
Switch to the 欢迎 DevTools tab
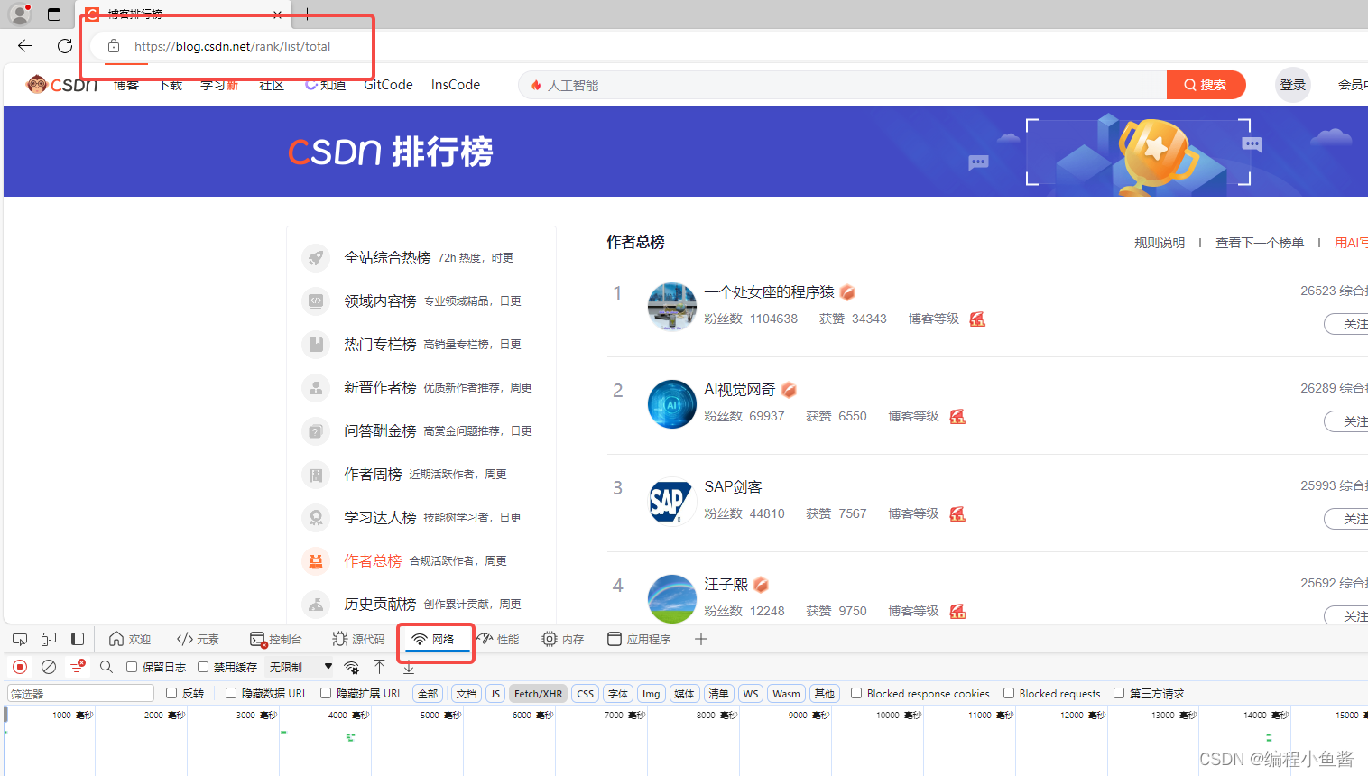point(129,639)
